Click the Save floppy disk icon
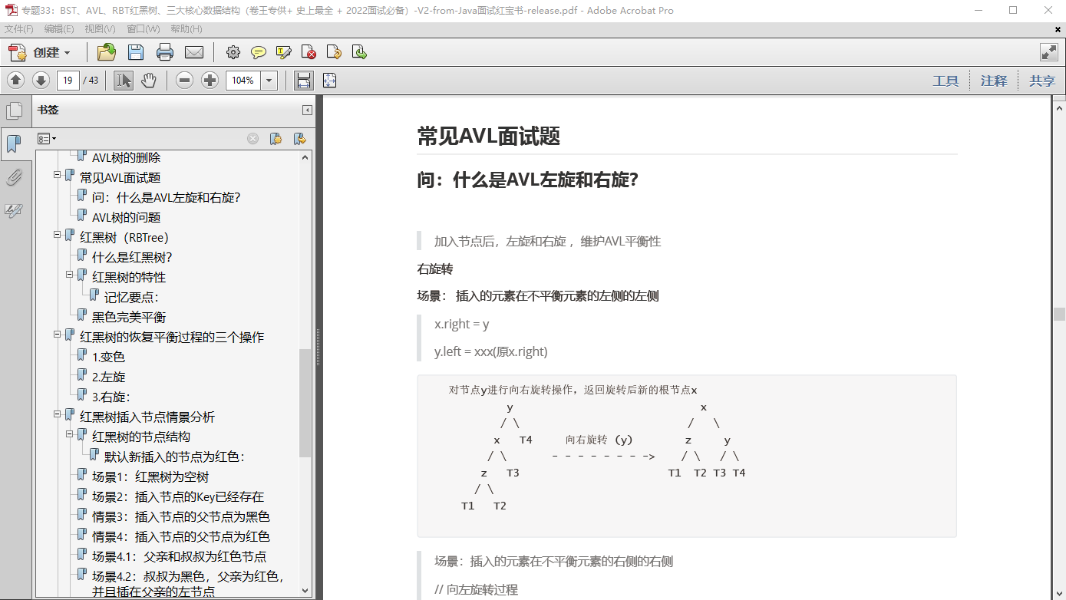The image size is (1066, 600). click(136, 52)
